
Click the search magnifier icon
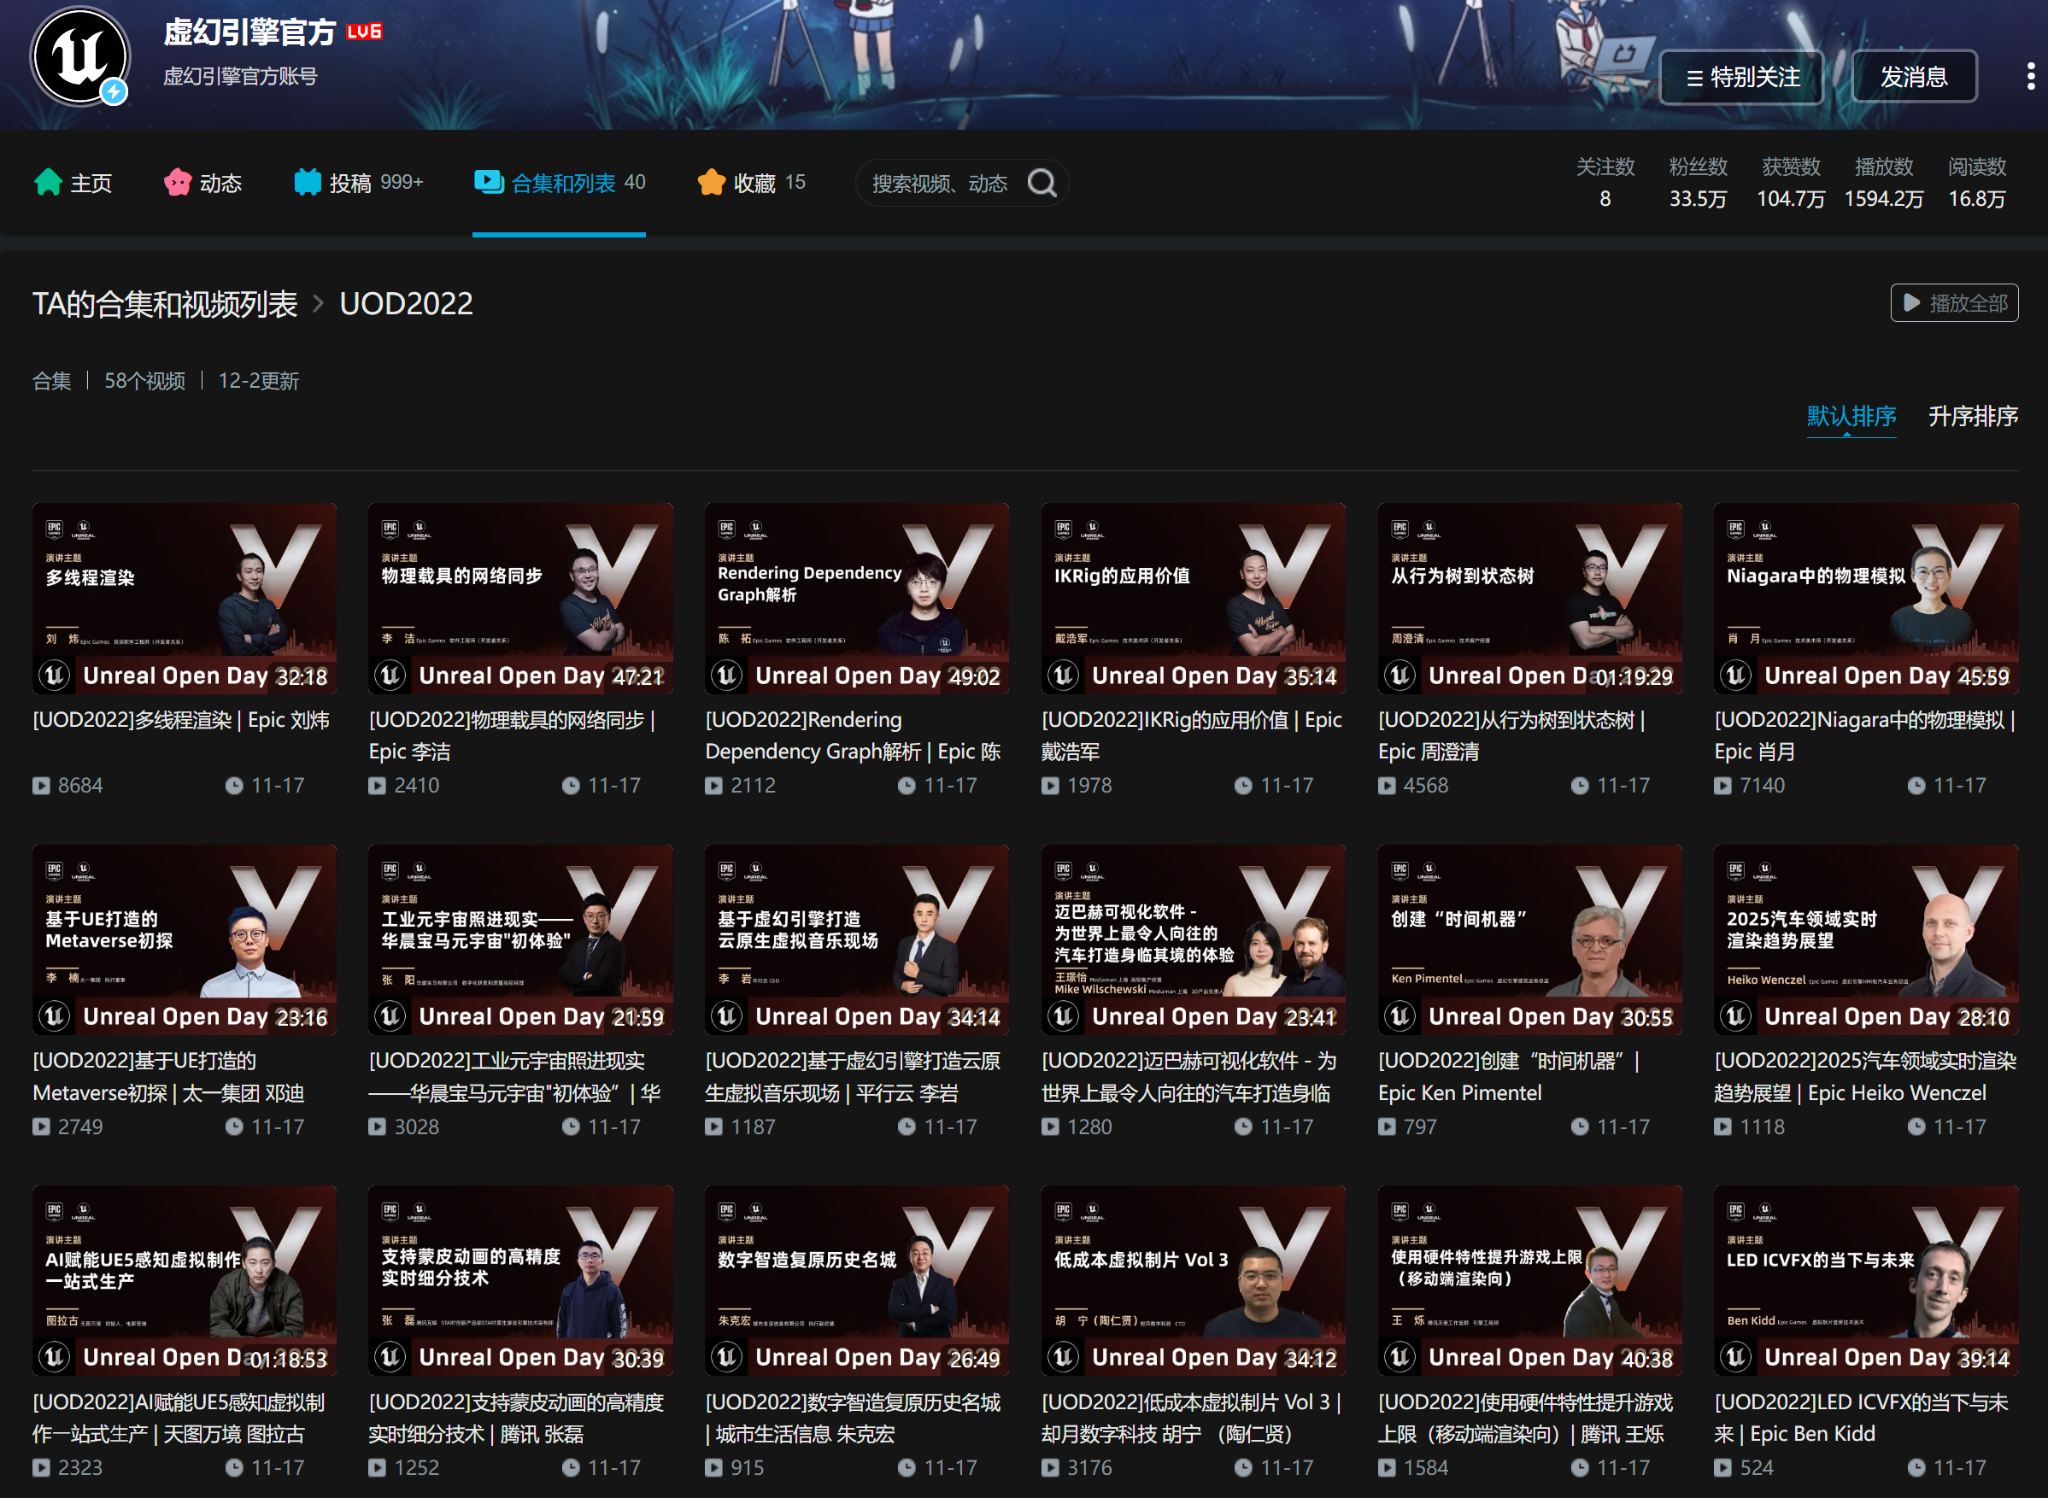coord(1042,183)
